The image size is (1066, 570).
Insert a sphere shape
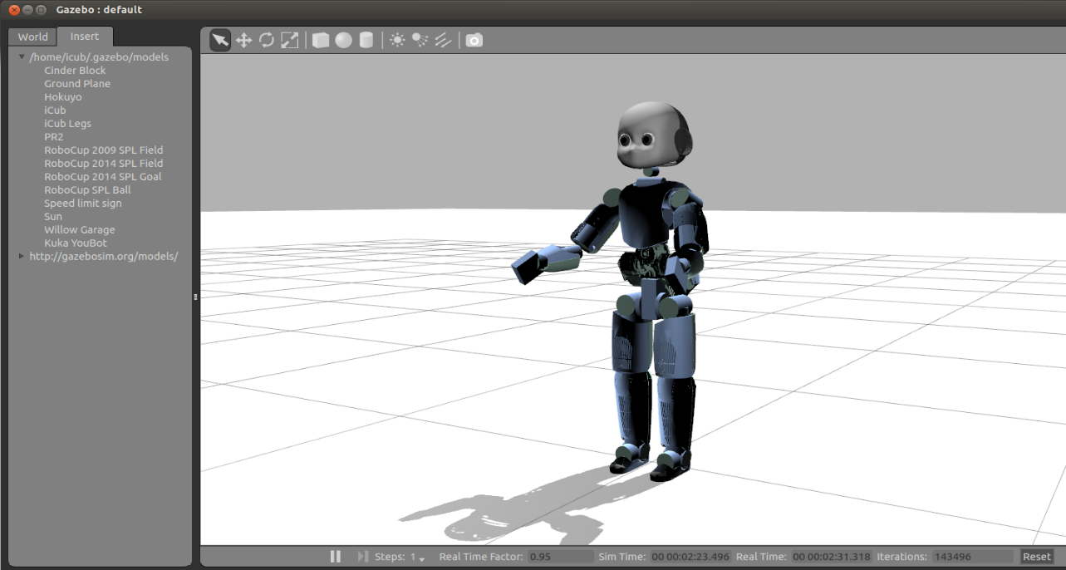tap(343, 40)
